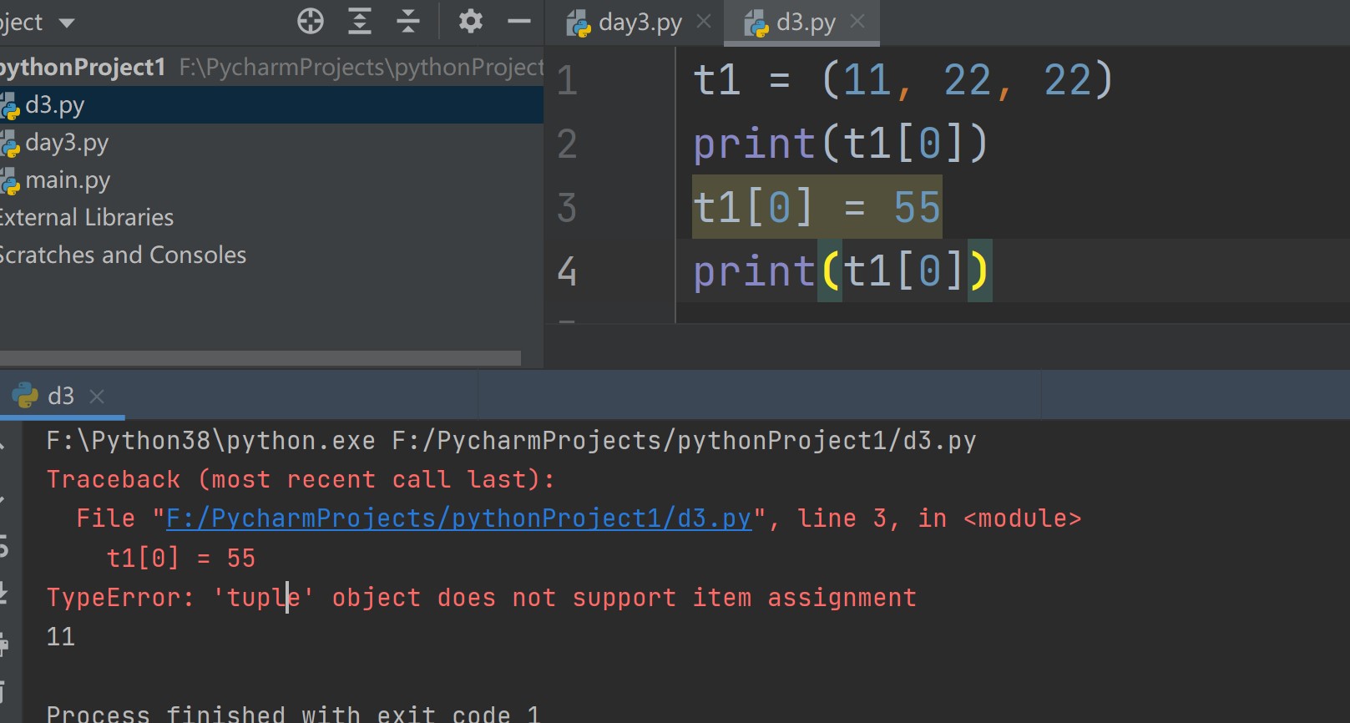The image size is (1350, 723).
Task: Toggle scroll to end in the console
Action: 4,594
